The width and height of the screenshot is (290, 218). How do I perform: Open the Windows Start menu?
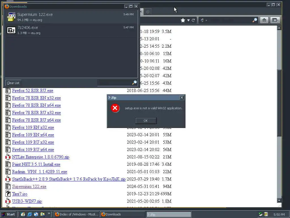(x=8, y=214)
